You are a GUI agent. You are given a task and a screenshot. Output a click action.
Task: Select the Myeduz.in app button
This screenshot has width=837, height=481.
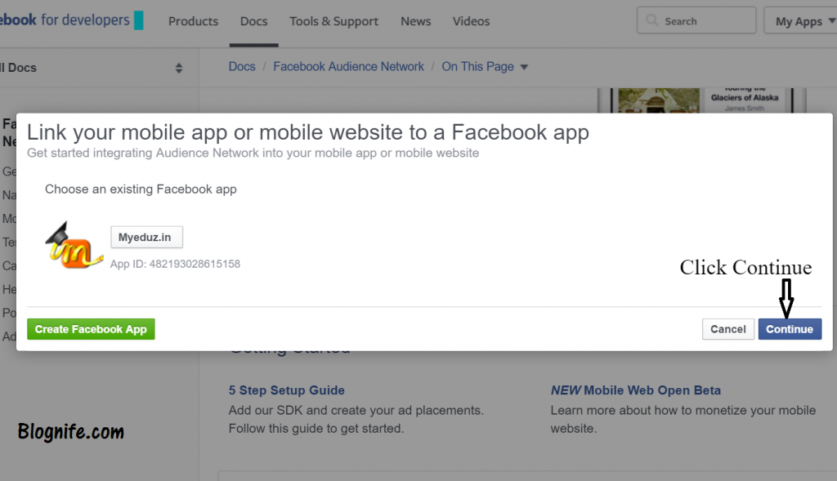coord(146,238)
